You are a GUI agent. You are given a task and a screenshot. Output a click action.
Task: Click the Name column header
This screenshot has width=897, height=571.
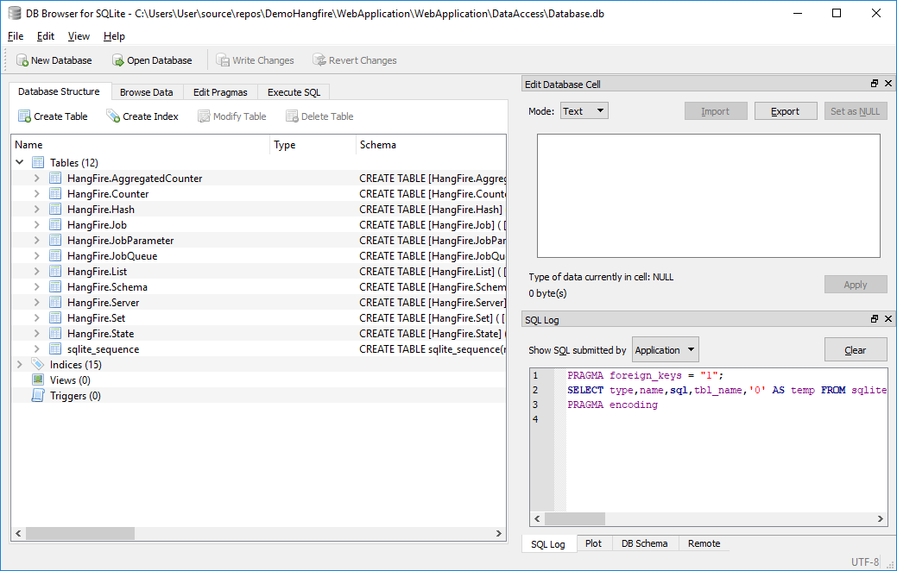tap(140, 145)
